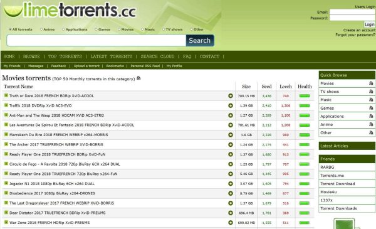Open the Upload a torrent submenu link

tap(86, 66)
